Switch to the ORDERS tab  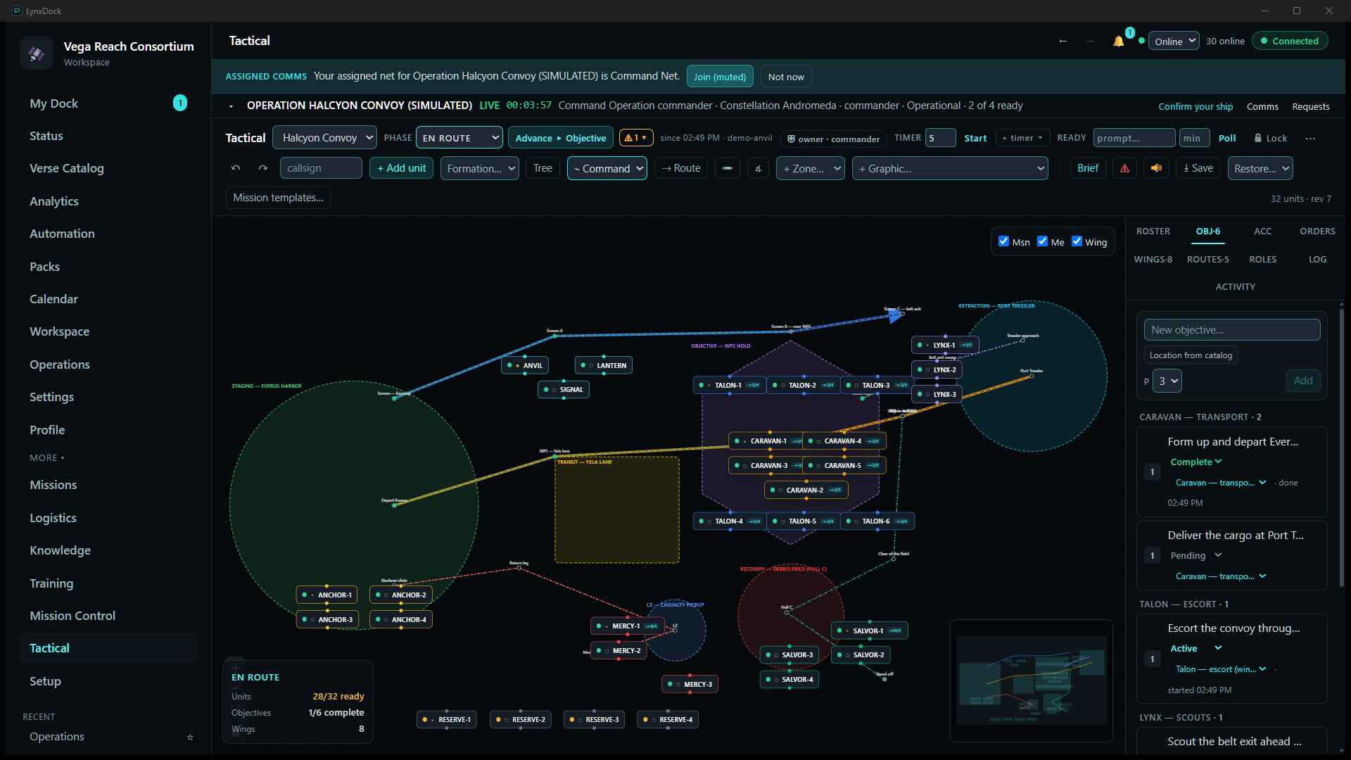[1317, 231]
